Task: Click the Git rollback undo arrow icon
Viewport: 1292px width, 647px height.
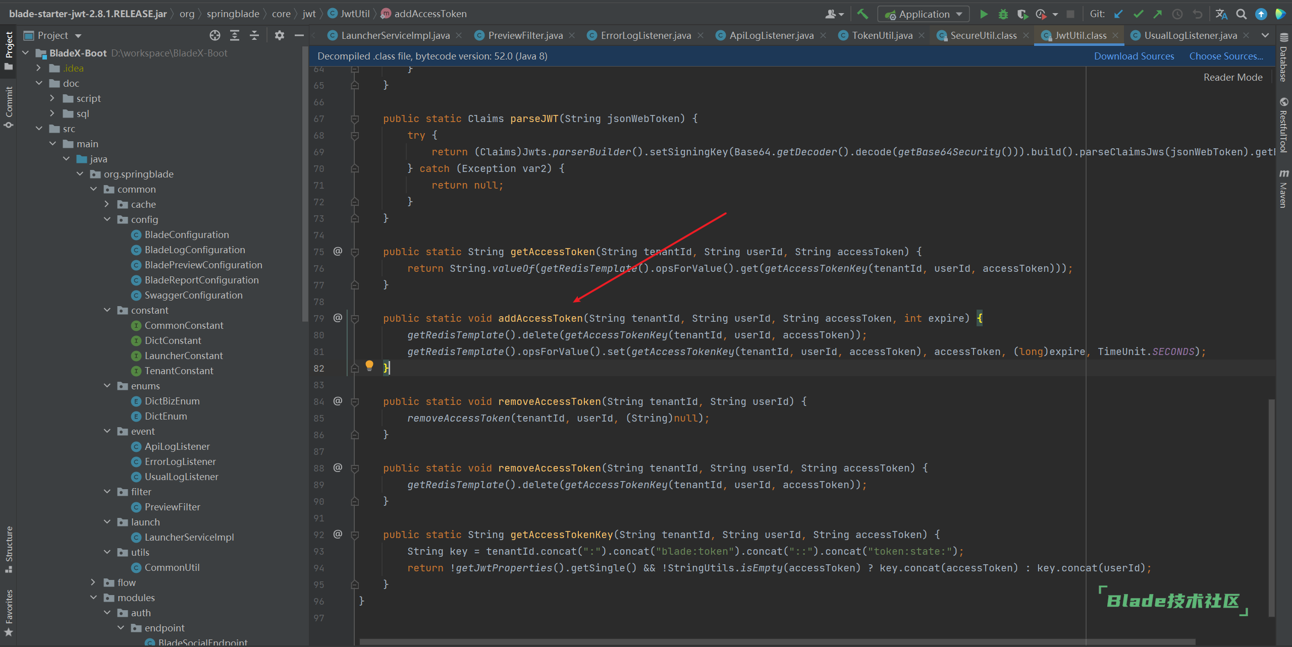Action: 1198,14
